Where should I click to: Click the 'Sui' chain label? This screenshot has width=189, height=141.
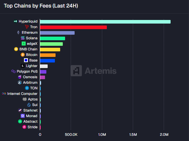click(x=35, y=105)
